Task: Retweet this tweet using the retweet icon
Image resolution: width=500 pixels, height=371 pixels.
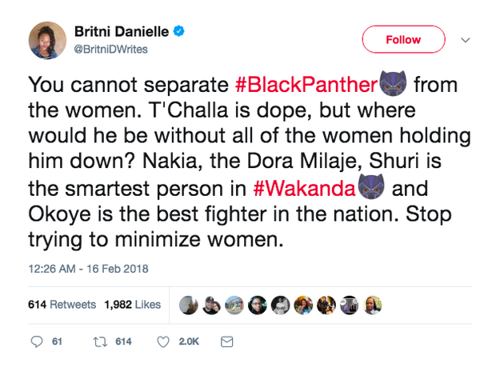Action: click(x=102, y=342)
